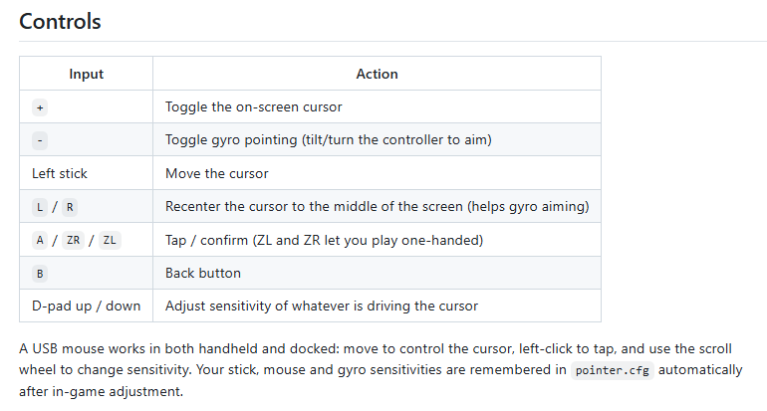Click Toggle the on-screen cursor text
The image size is (767, 411).
253,107
